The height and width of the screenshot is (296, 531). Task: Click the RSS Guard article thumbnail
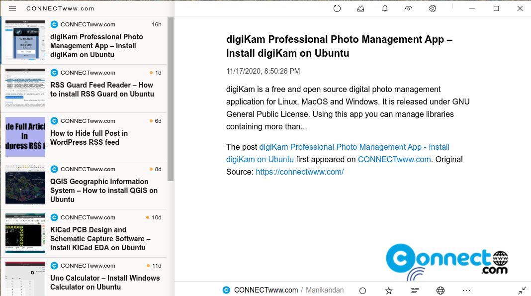25,89
